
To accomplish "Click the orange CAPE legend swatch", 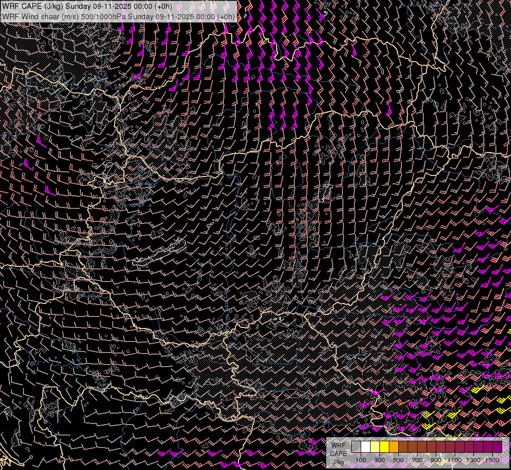I will [394, 447].
